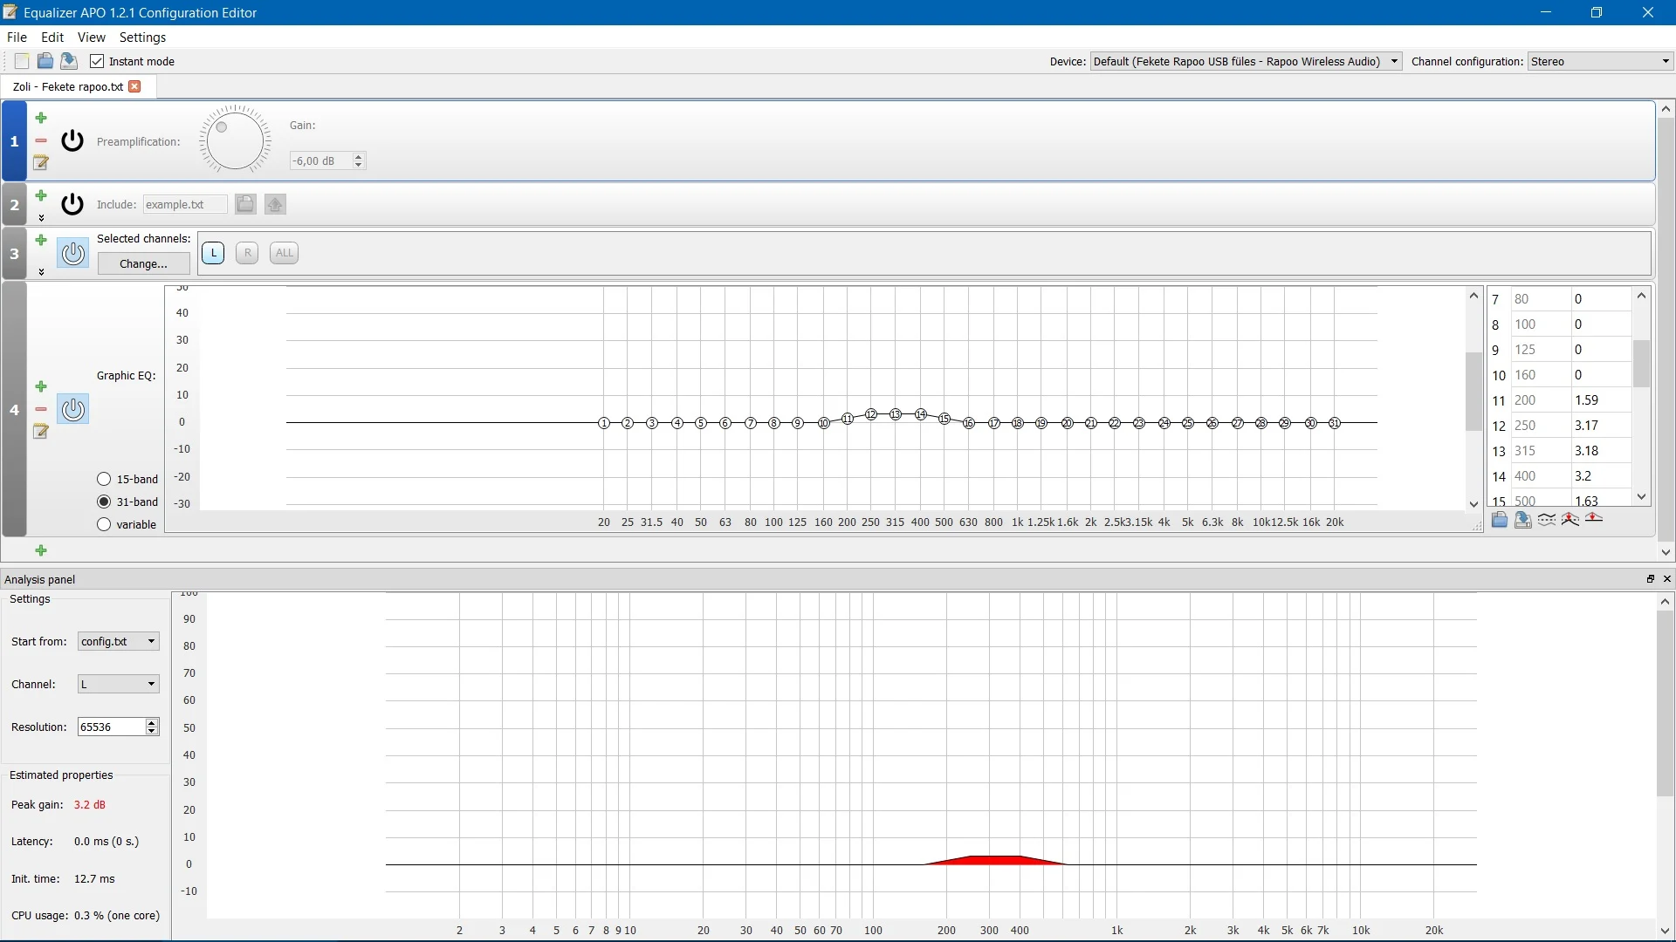Invert the Graphic EQ response

1547,520
